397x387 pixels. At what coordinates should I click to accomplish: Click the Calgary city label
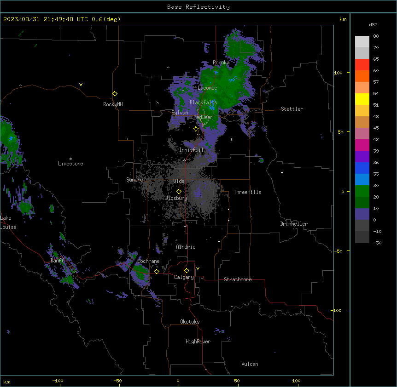(x=184, y=277)
